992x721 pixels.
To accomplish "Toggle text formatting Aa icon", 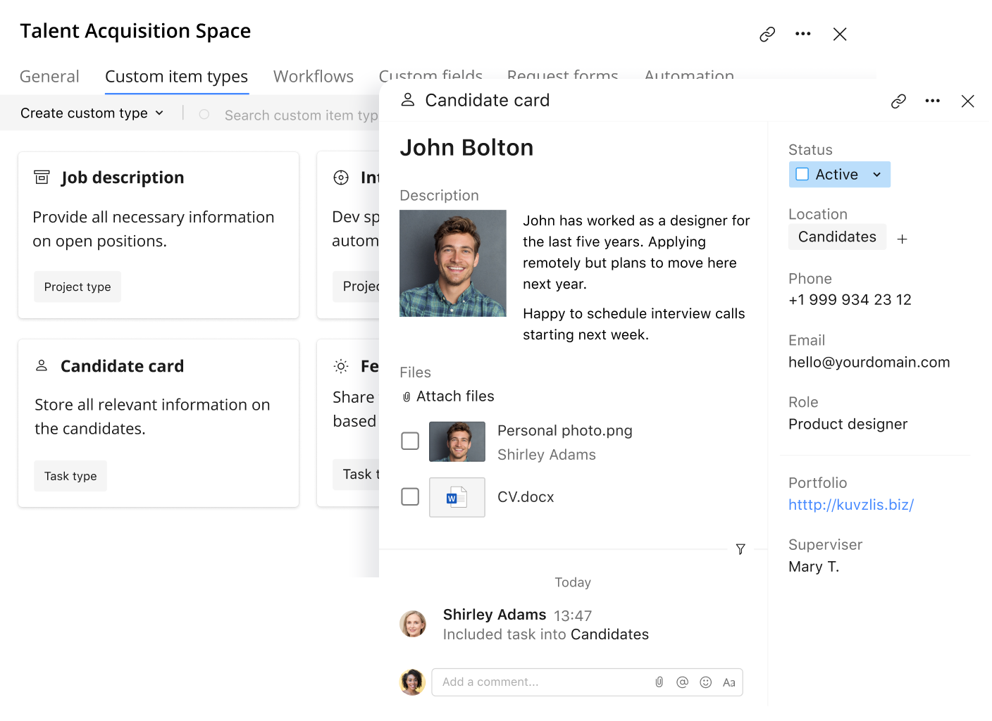I will point(728,682).
